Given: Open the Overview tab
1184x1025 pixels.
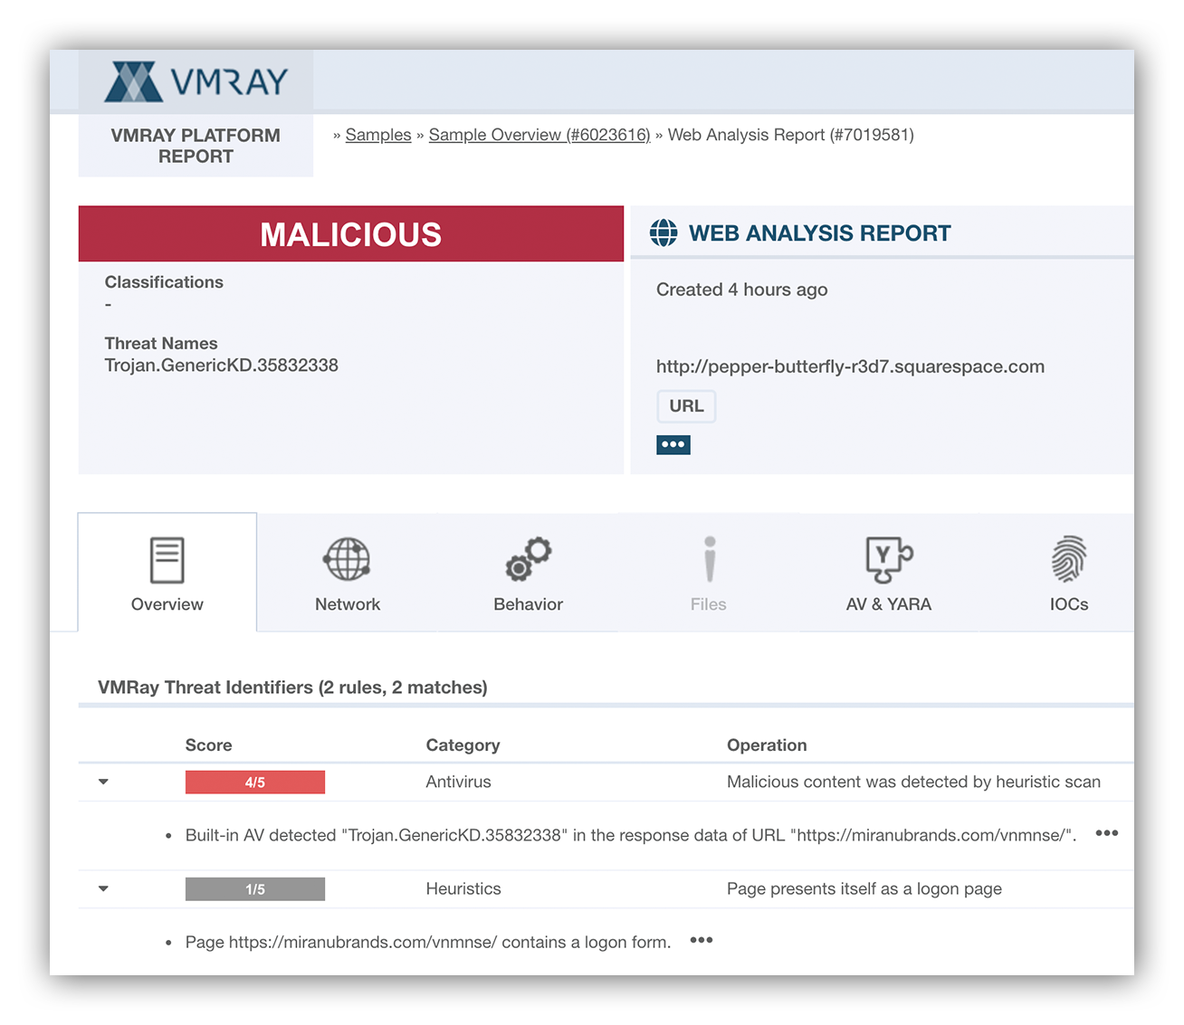Looking at the screenshot, I should point(167,572).
